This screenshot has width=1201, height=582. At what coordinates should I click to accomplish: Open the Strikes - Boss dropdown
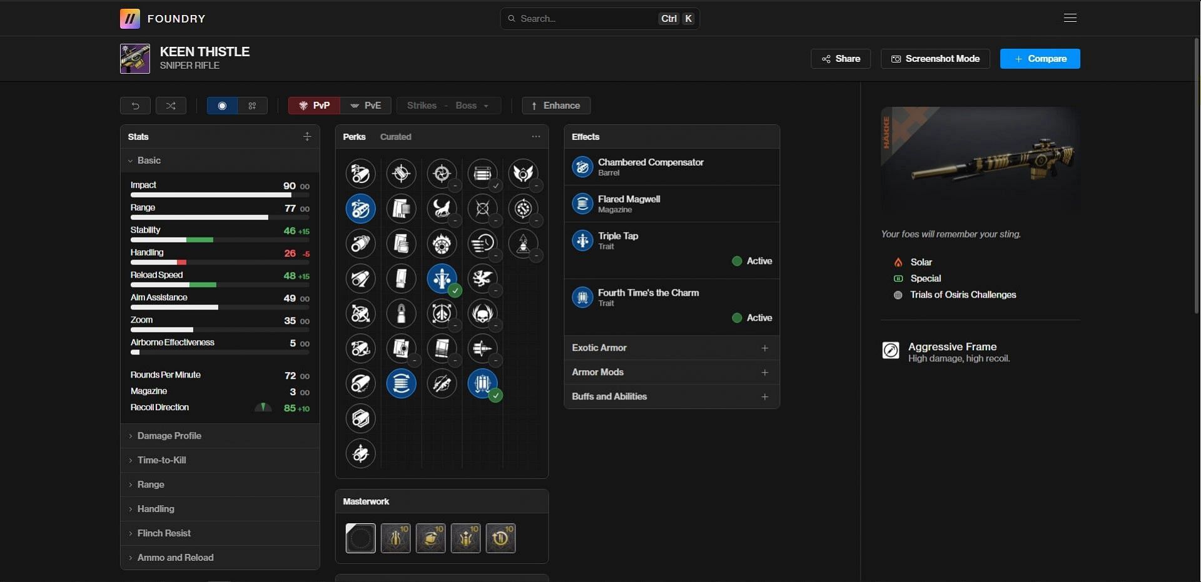[x=448, y=106]
